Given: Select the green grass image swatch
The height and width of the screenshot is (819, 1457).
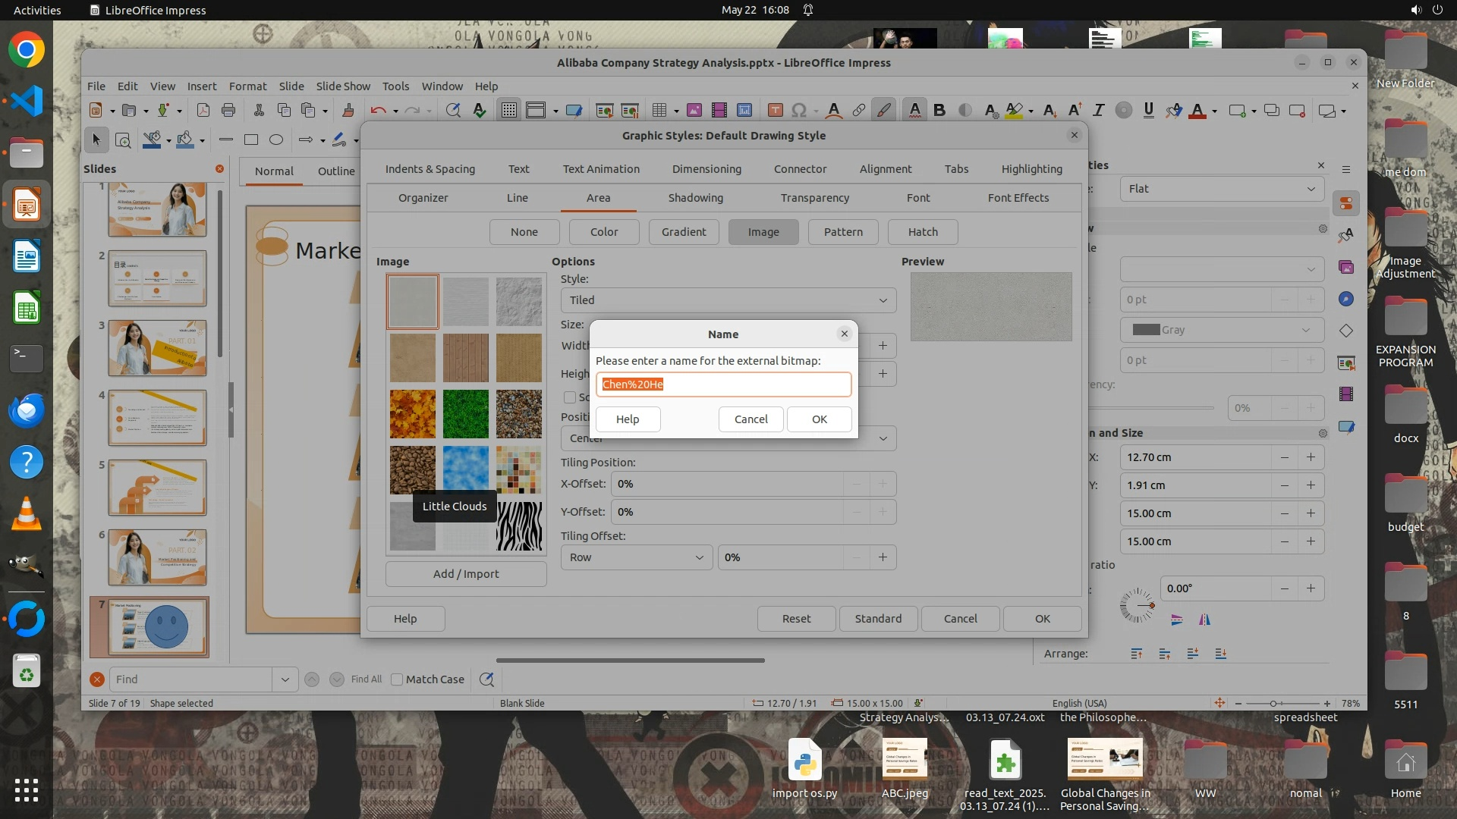Looking at the screenshot, I should tap(466, 414).
